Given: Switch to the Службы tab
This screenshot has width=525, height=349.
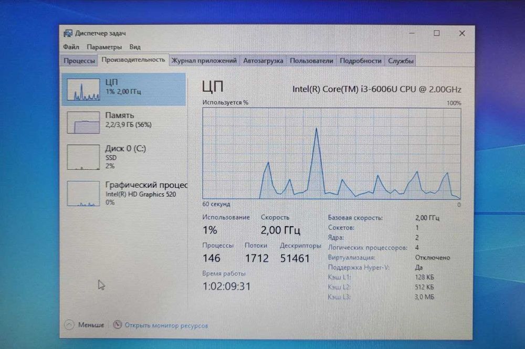Looking at the screenshot, I should (401, 61).
